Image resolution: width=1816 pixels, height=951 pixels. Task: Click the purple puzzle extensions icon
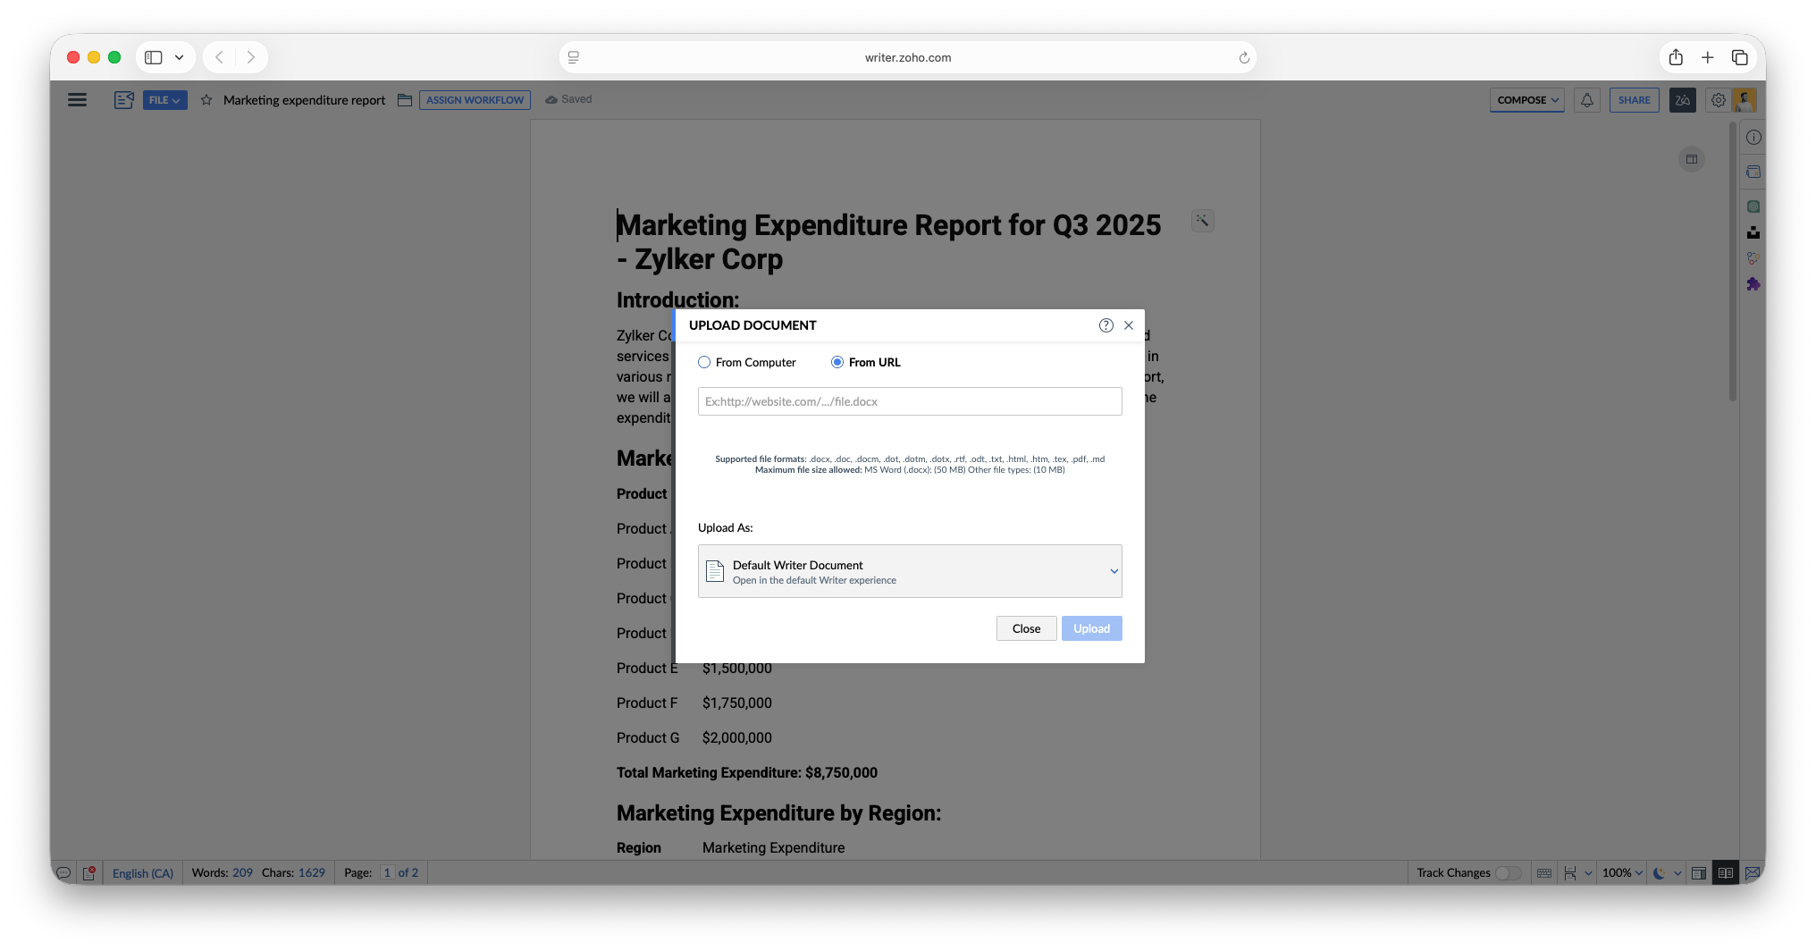(1753, 284)
